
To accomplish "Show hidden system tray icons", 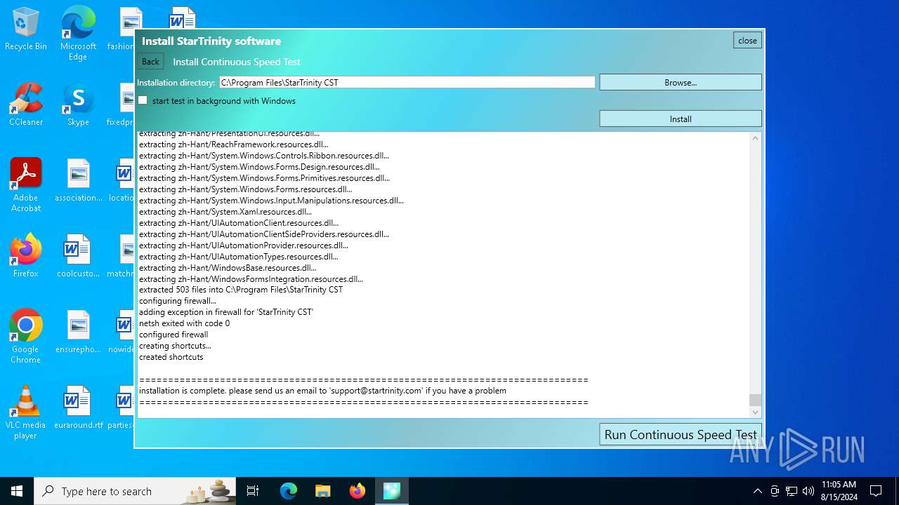I will [x=757, y=491].
